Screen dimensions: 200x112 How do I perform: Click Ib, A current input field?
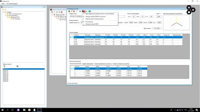coord(142,16)
